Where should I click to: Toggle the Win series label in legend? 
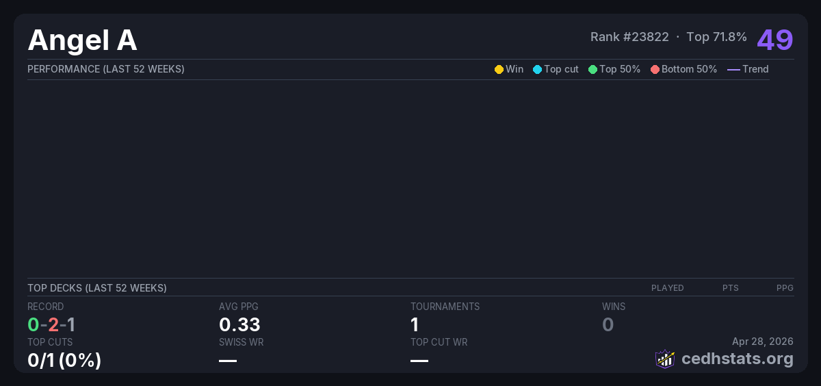[x=514, y=69]
